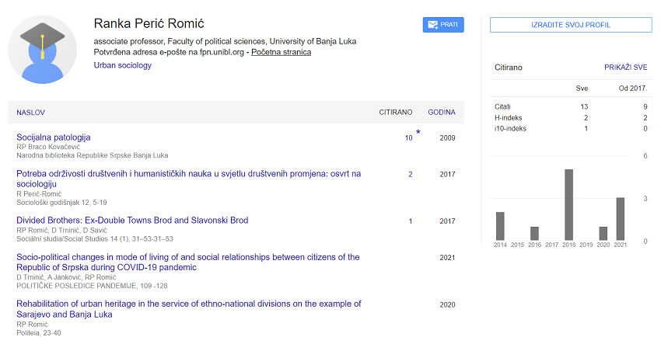Click the H-indeks label in stats table
The height and width of the screenshot is (337, 661).
(510, 117)
